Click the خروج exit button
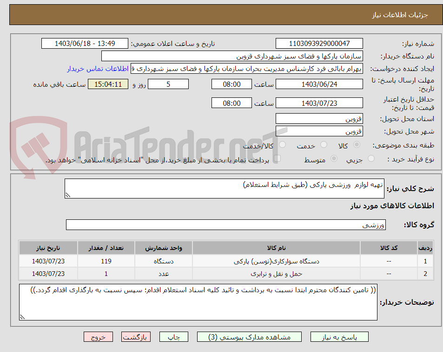Viewport: 443px width, 352px height. (99, 337)
